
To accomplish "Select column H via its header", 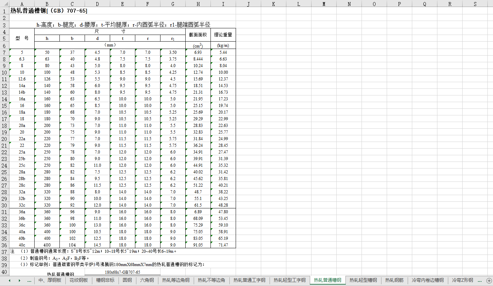I will tap(198, 4).
